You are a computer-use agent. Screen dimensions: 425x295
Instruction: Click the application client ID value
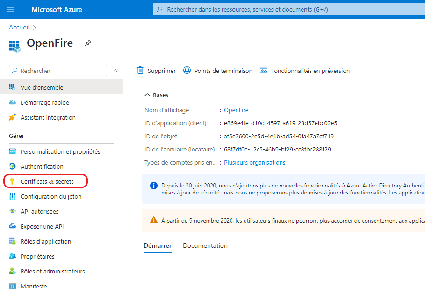pos(281,123)
